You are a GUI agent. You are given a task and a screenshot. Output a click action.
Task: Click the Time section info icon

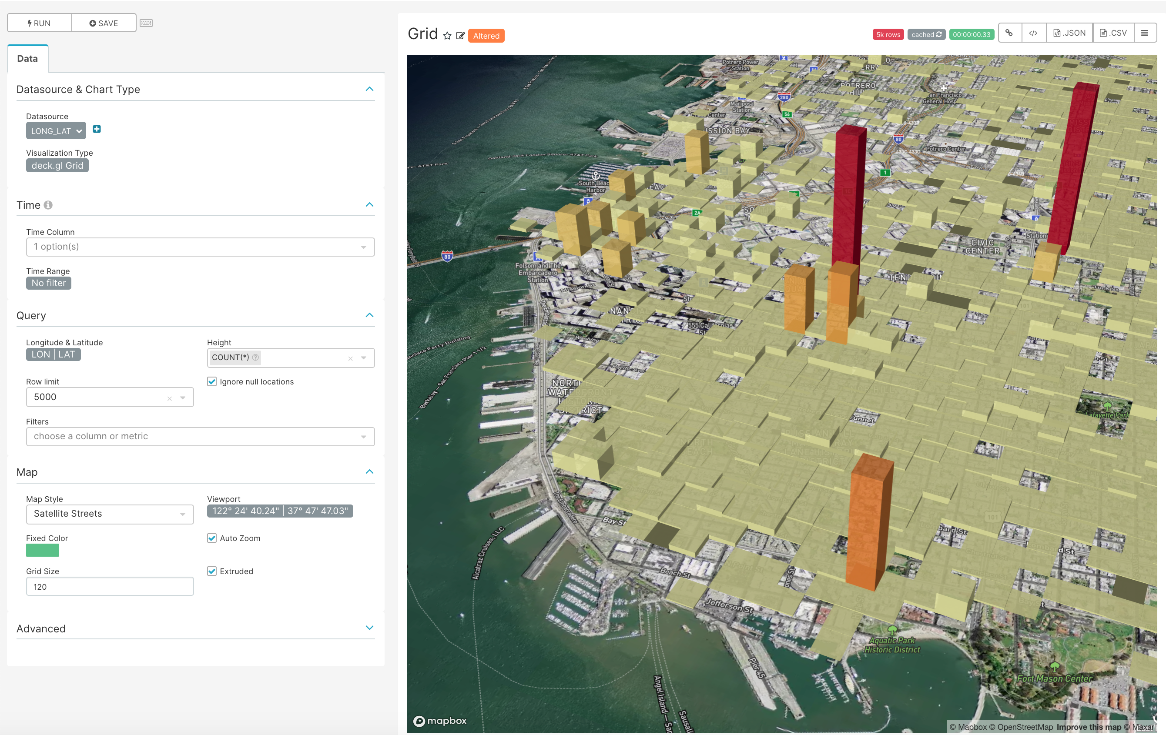click(x=48, y=205)
